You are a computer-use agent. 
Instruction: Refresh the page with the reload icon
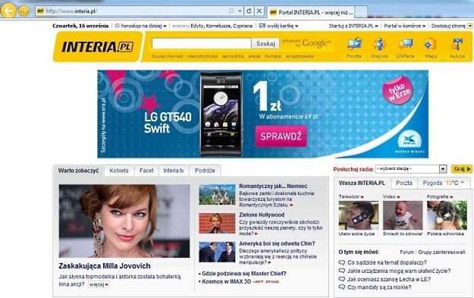(249, 11)
